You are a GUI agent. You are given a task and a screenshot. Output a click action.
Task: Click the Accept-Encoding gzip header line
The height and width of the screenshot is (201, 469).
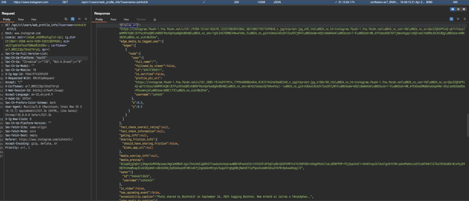pyautogui.click(x=31, y=144)
